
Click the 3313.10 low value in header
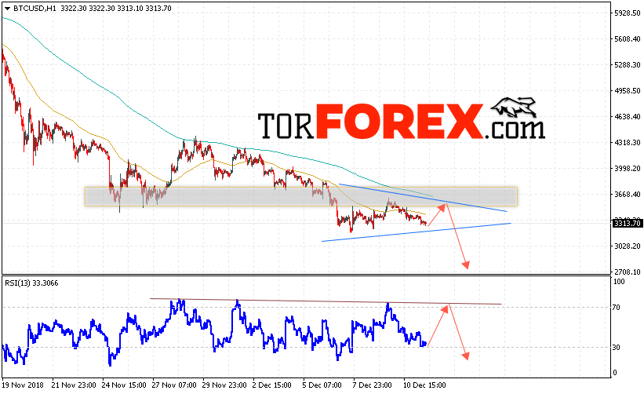click(129, 8)
